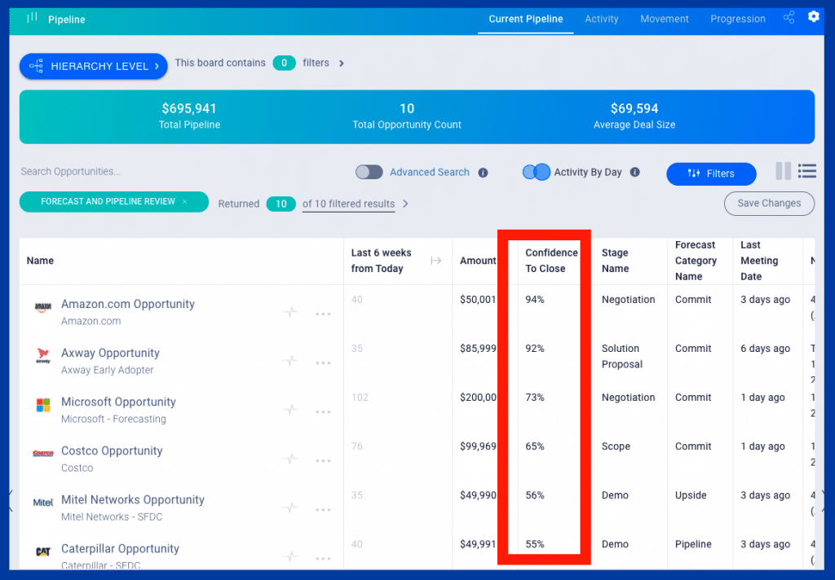Image resolution: width=835 pixels, height=580 pixels.
Task: Click the Amazon logo icon
Action: click(x=43, y=307)
